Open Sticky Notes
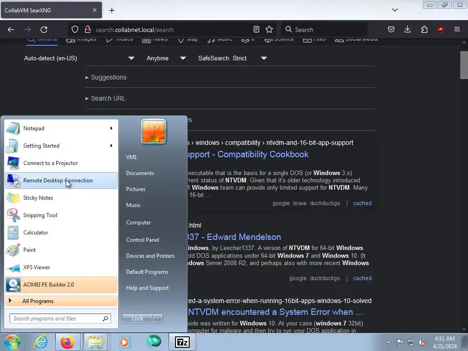 [61, 198]
